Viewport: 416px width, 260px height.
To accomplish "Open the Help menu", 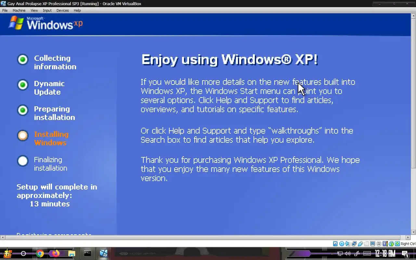I will tap(77, 10).
